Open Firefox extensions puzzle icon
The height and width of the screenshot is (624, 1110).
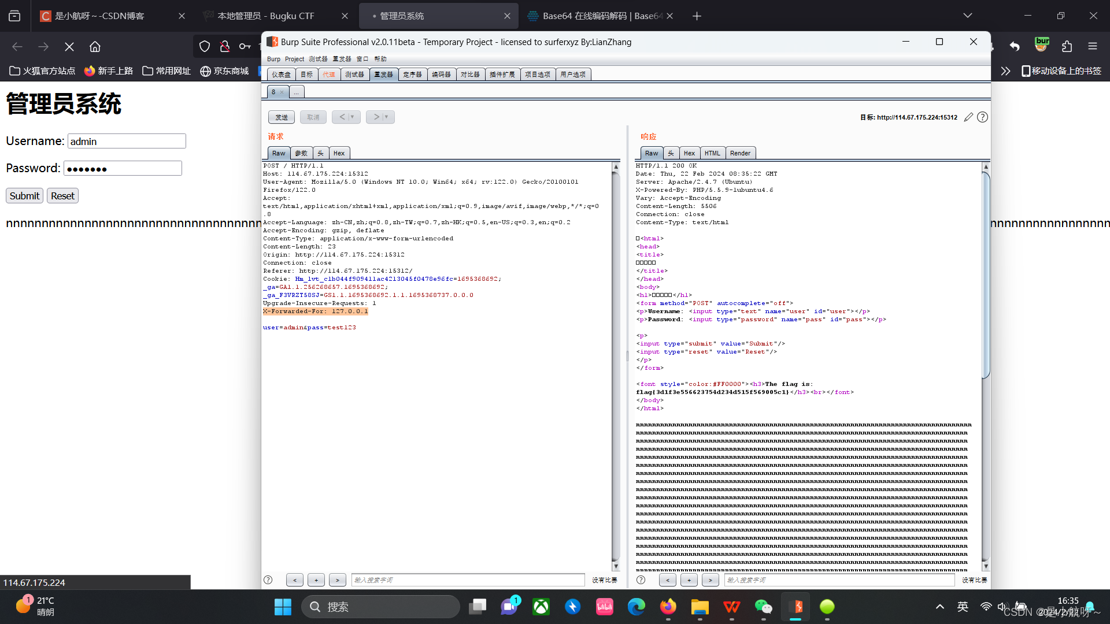tap(1067, 46)
